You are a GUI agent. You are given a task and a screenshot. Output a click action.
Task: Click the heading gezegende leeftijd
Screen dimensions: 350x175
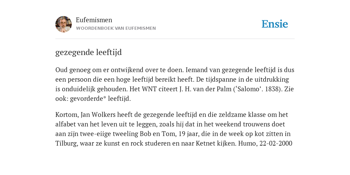pyautogui.click(x=89, y=52)
